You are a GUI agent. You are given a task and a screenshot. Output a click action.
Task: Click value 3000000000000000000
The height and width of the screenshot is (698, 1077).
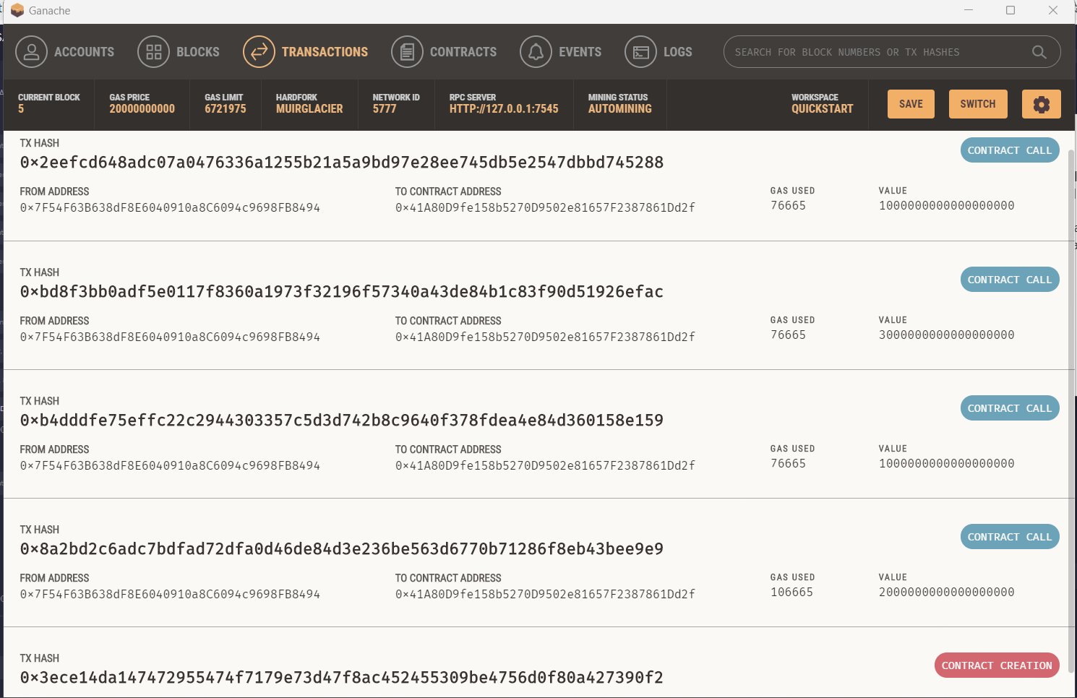coord(947,335)
